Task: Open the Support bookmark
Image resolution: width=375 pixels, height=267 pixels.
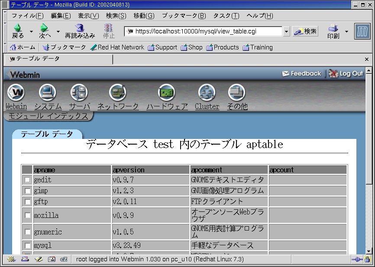Action: [x=162, y=47]
